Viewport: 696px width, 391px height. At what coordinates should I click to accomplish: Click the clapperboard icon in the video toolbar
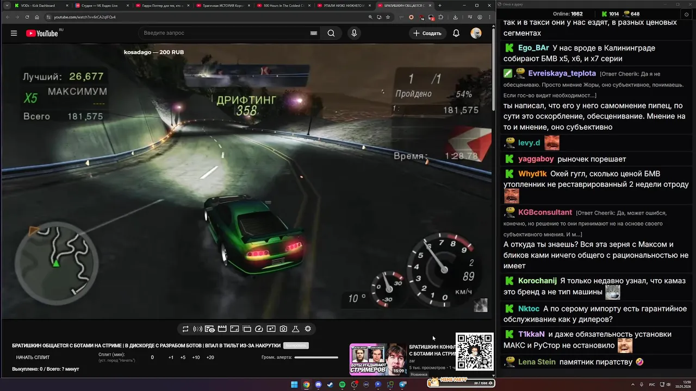click(222, 329)
